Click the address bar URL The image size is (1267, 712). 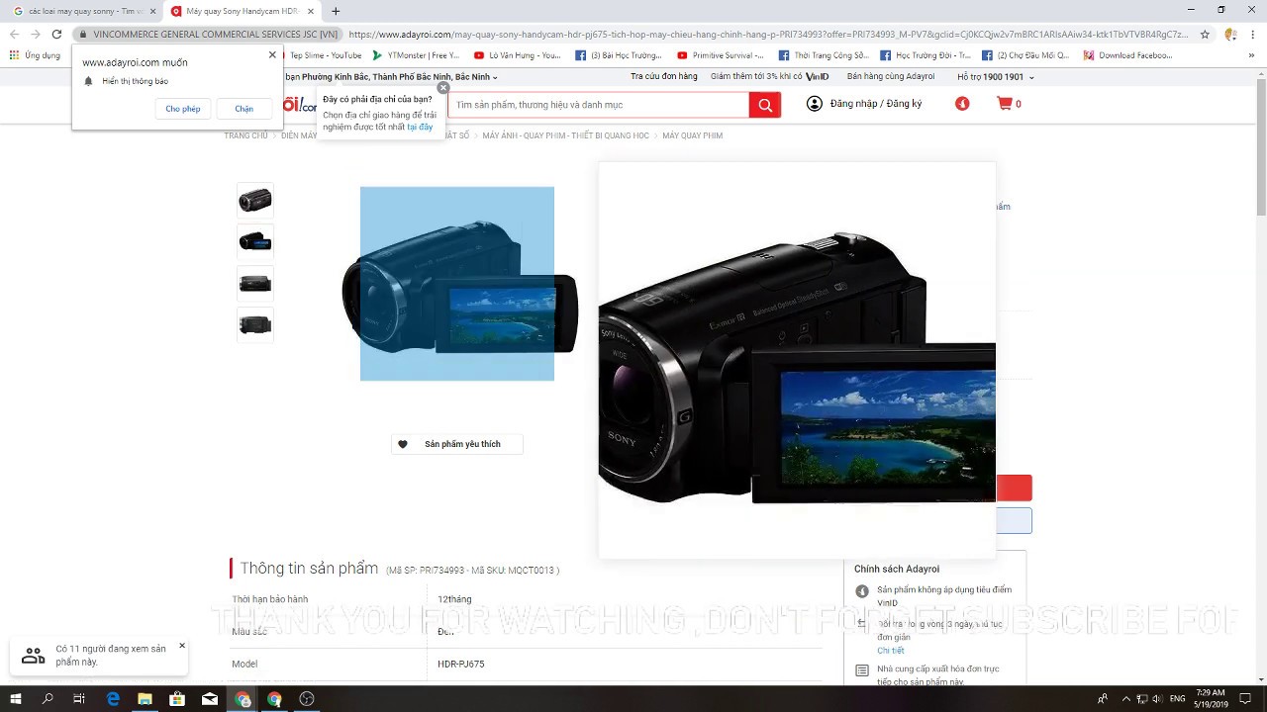click(x=767, y=34)
